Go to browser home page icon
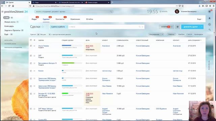This screenshot has width=216, height=121. click(13, 6)
